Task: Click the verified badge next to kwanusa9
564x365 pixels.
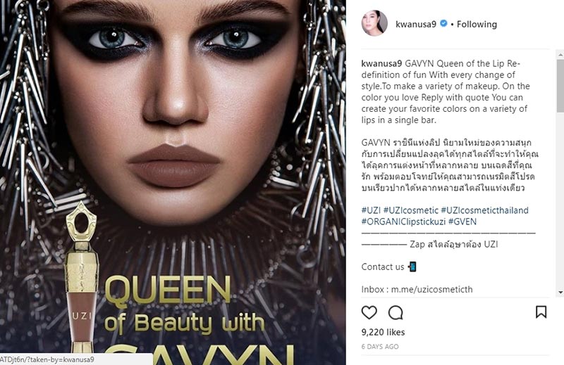Action: click(x=444, y=23)
